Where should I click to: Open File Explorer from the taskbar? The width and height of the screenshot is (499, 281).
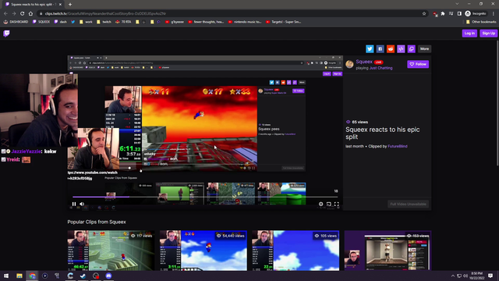pos(19,276)
